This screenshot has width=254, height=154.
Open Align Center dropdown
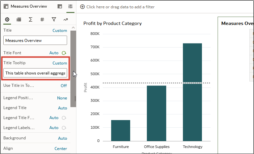61,149
